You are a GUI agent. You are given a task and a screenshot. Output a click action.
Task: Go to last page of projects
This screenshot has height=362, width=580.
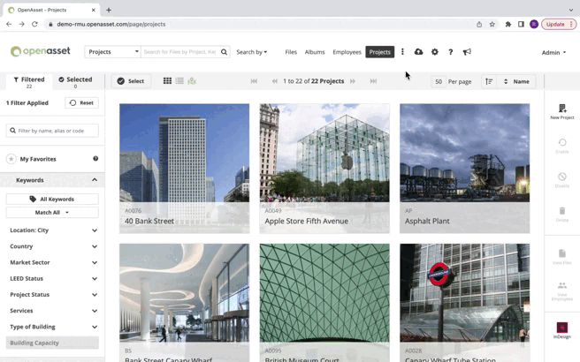click(x=373, y=81)
